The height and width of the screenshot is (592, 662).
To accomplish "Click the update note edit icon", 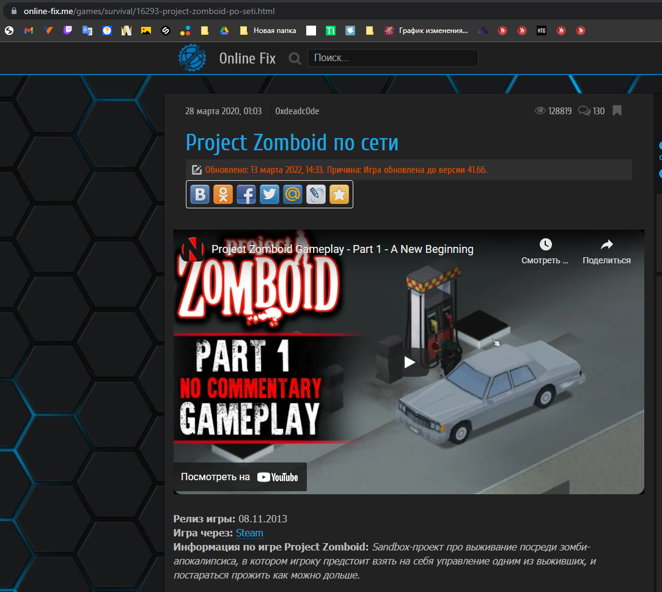I will [x=197, y=170].
